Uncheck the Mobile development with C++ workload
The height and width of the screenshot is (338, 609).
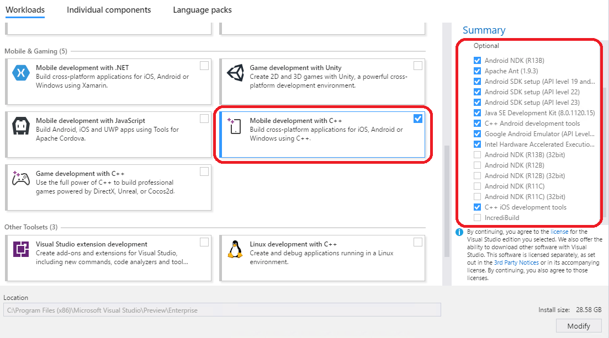point(418,119)
